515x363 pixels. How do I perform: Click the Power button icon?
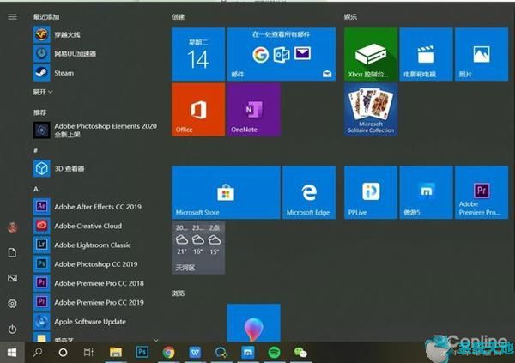[12, 329]
